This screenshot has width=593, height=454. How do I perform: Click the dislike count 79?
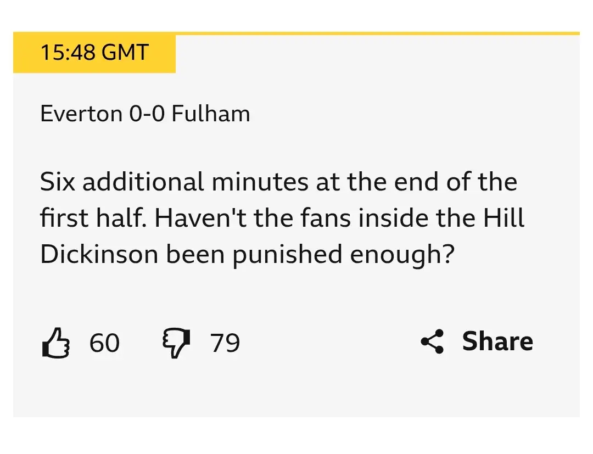coord(225,343)
